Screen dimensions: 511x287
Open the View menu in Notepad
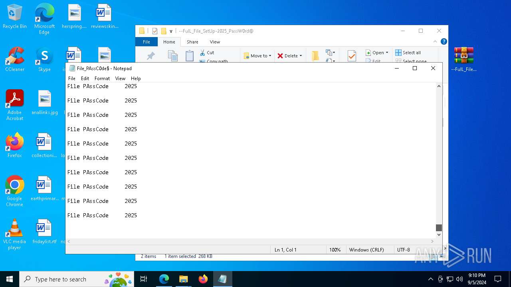pyautogui.click(x=120, y=79)
